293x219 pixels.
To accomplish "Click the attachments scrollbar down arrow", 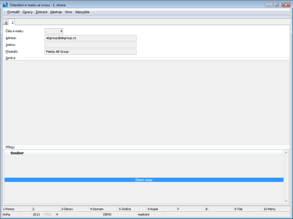I will click(286, 201).
